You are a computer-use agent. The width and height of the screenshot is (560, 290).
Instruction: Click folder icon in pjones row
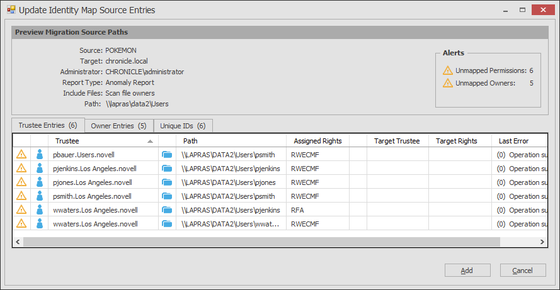tap(167, 182)
